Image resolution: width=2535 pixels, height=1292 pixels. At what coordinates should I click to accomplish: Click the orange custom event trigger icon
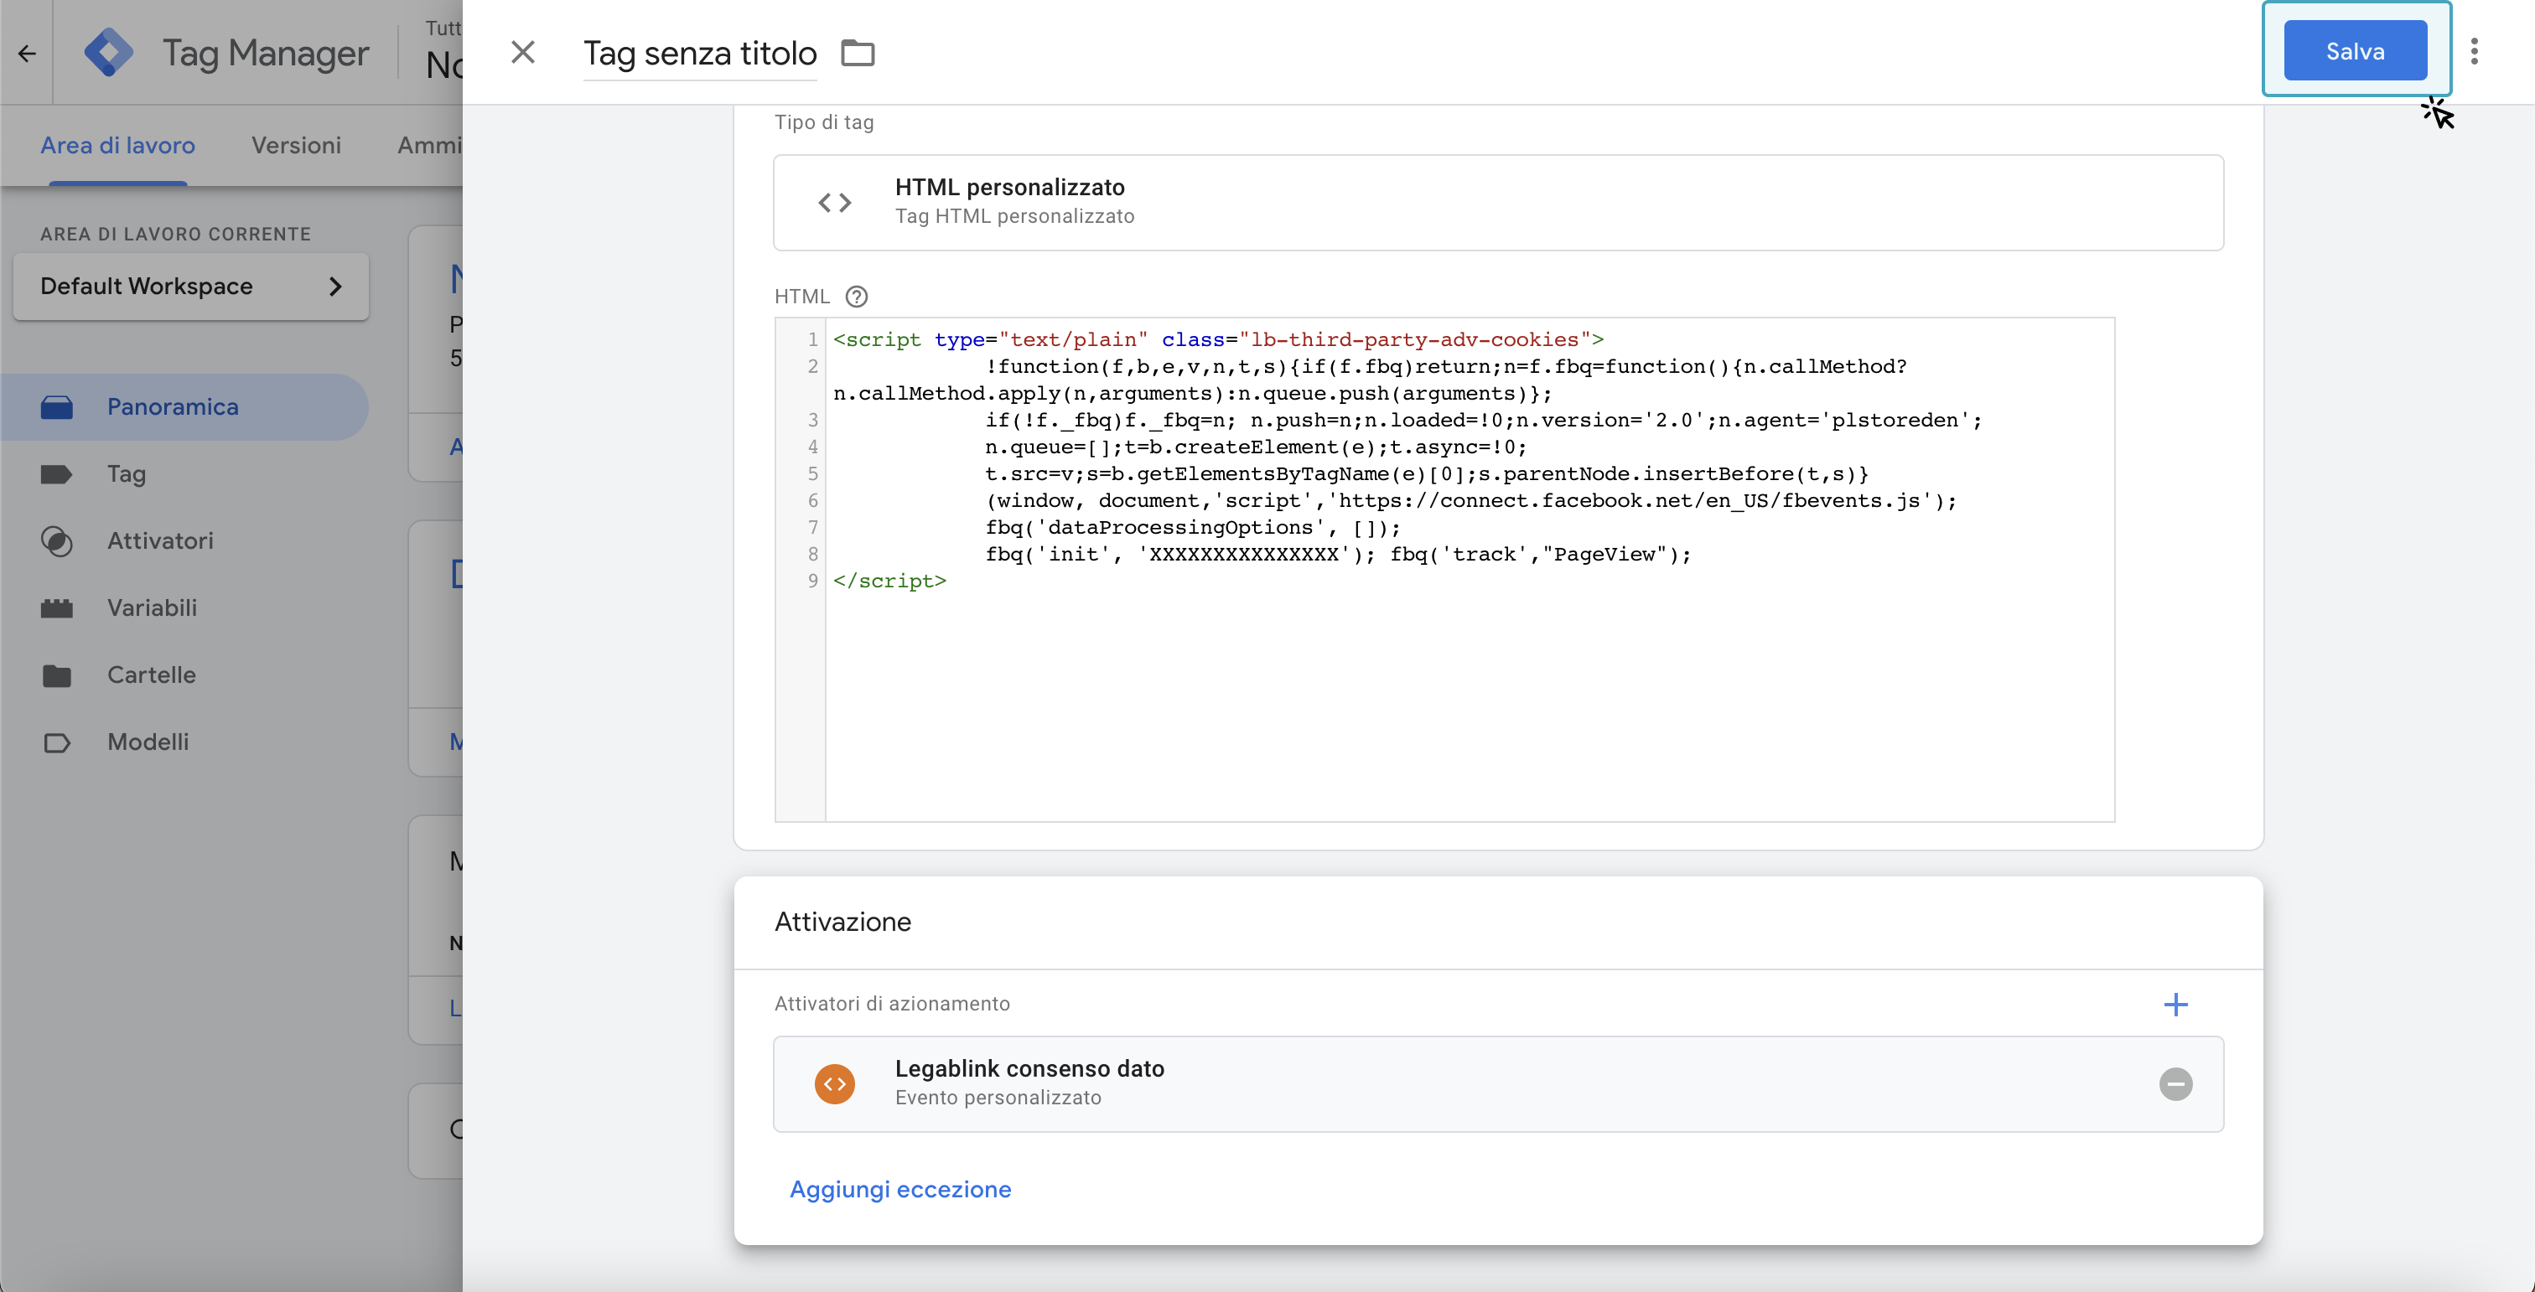coord(834,1083)
